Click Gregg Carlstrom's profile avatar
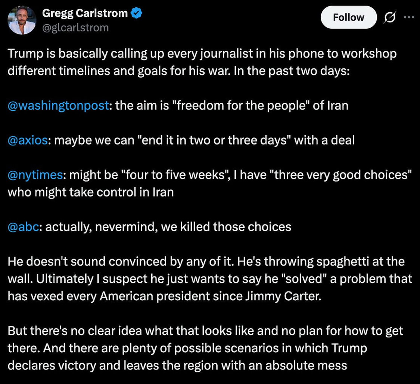Image resolution: width=420 pixels, height=384 pixels. pyautogui.click(x=22, y=20)
